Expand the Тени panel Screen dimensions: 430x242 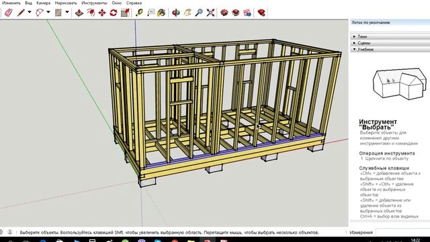tap(390, 36)
